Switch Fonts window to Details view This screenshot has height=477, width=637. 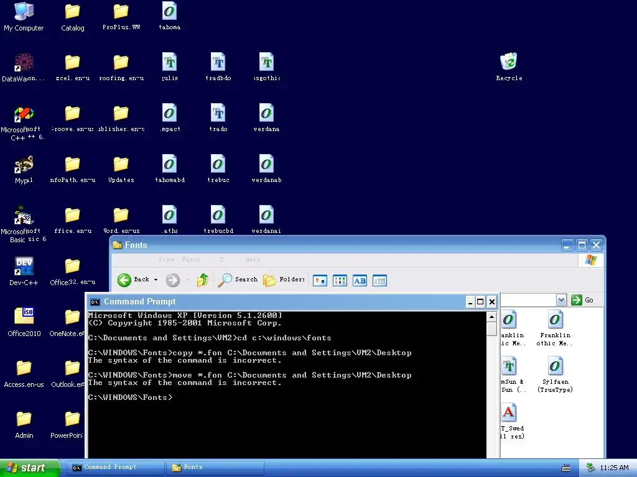coord(379,281)
